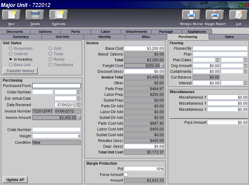Image resolution: width=249 pixels, height=185 pixels.
Task: Switch to the Unit Info tab
Action: coord(62,37)
